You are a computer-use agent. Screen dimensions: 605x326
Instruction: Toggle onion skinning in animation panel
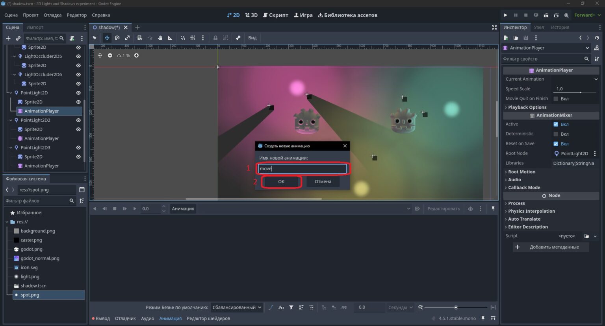(470, 209)
